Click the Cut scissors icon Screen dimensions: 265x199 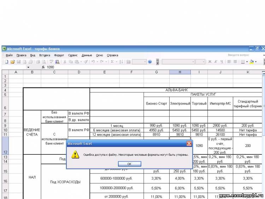pos(65,62)
